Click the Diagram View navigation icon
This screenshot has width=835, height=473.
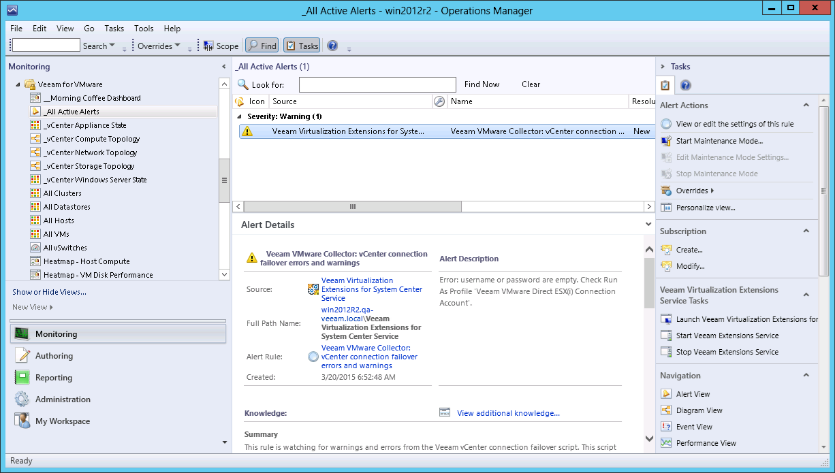tap(665, 410)
